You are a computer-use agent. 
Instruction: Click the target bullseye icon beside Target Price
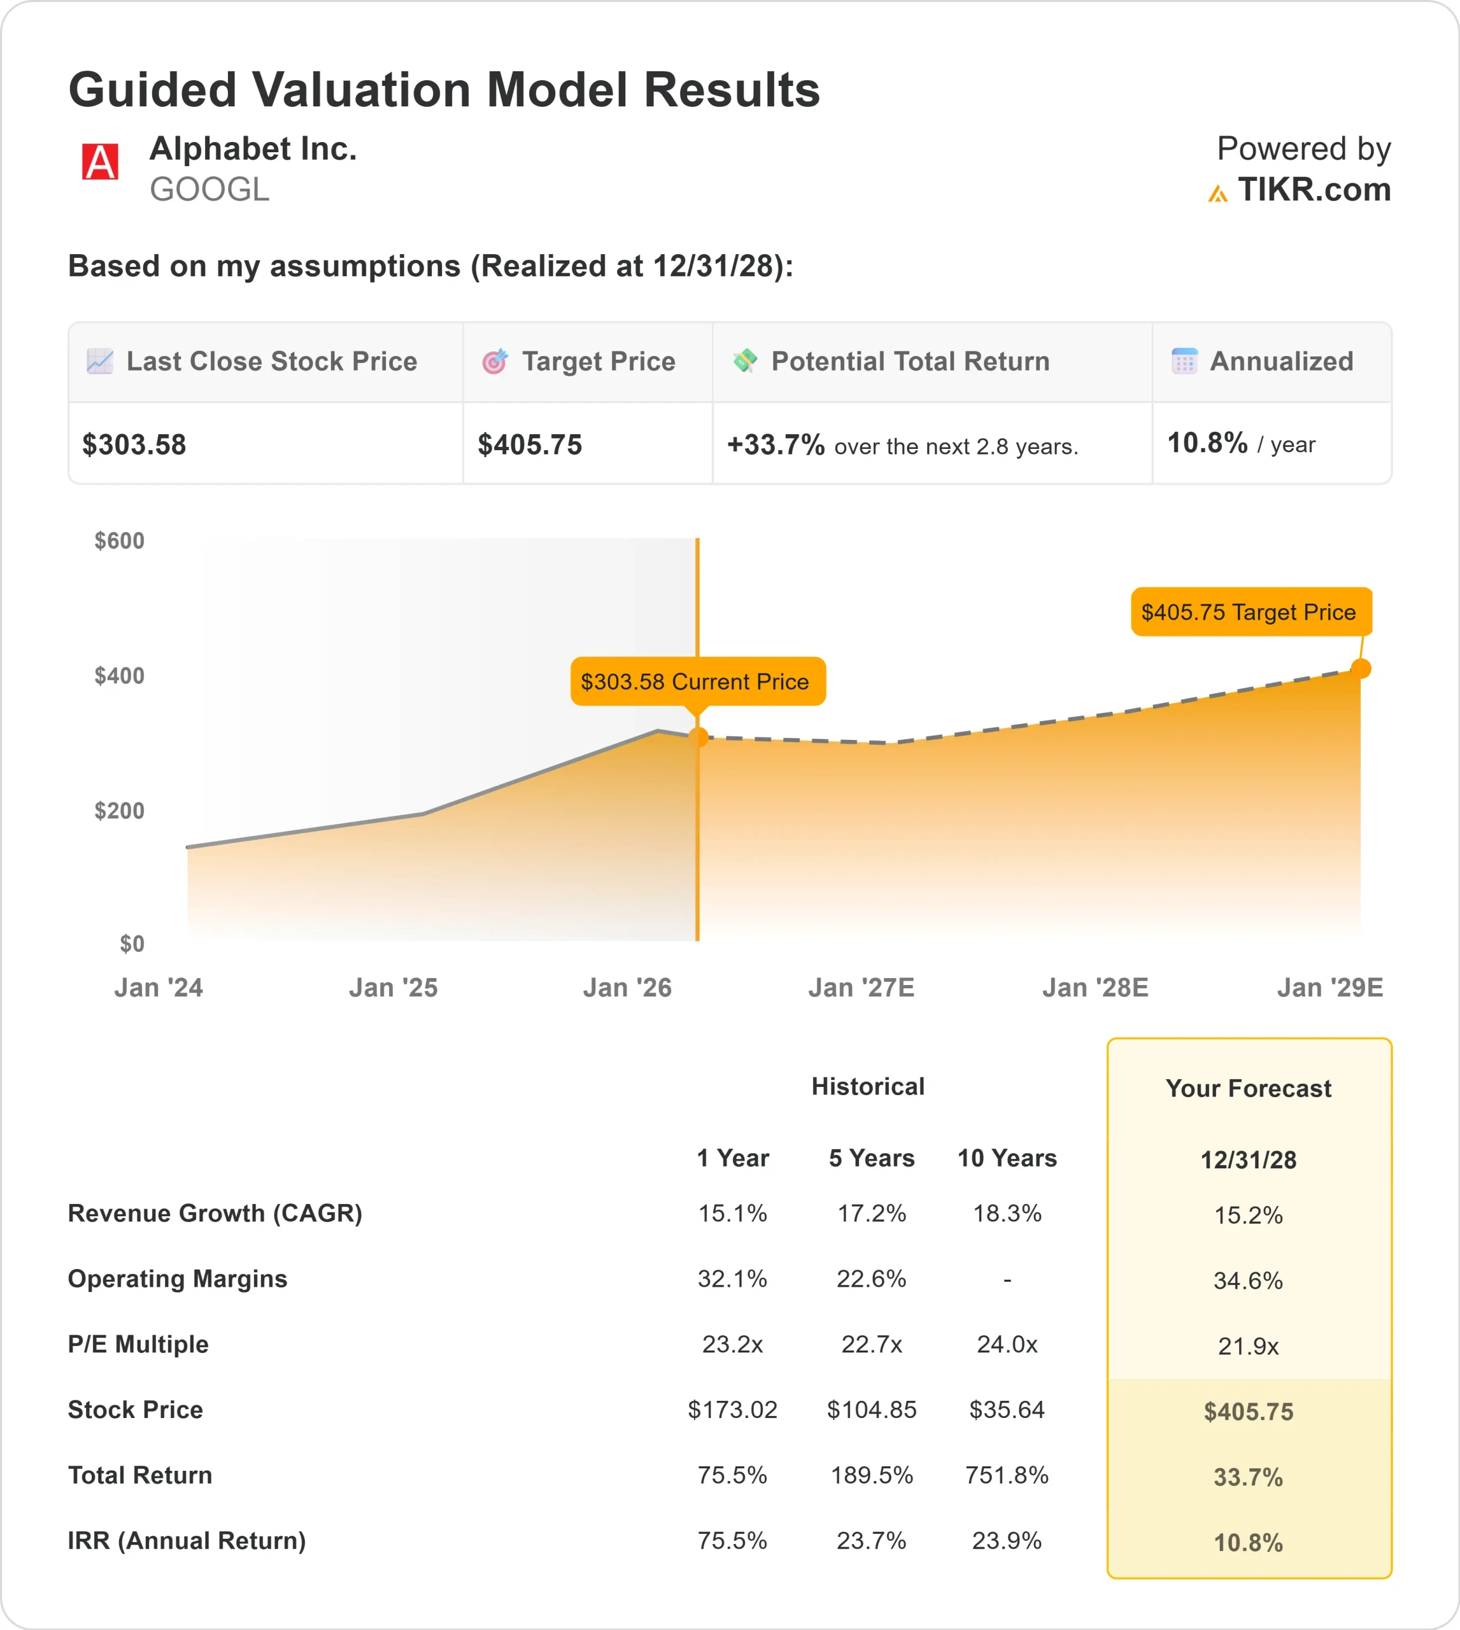click(x=495, y=362)
